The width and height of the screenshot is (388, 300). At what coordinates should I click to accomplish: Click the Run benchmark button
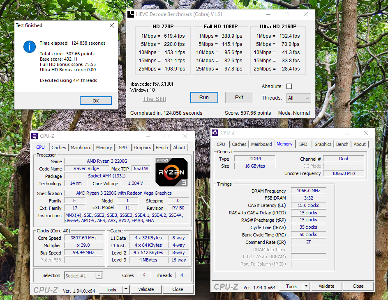[x=204, y=98]
